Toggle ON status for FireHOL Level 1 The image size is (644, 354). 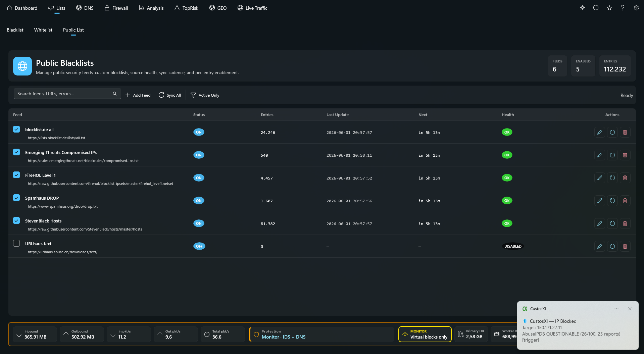[199, 178]
